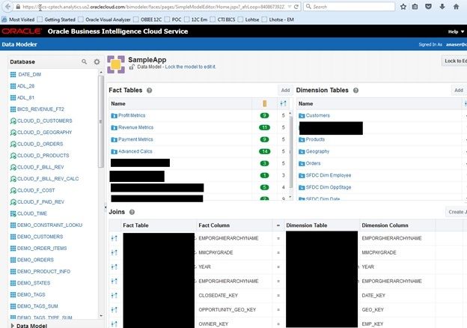467x328 pixels.
Task: Click the Dimension Table header in Joins
Action: click(x=307, y=225)
